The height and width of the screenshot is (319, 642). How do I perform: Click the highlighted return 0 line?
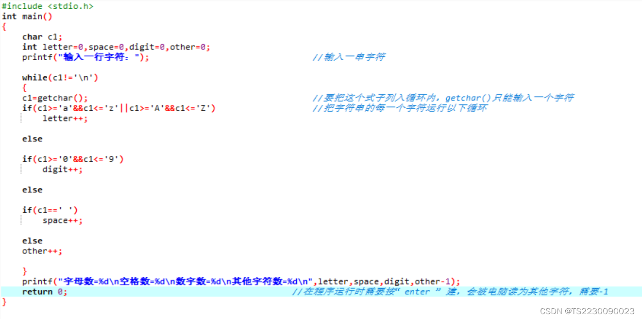pos(44,291)
